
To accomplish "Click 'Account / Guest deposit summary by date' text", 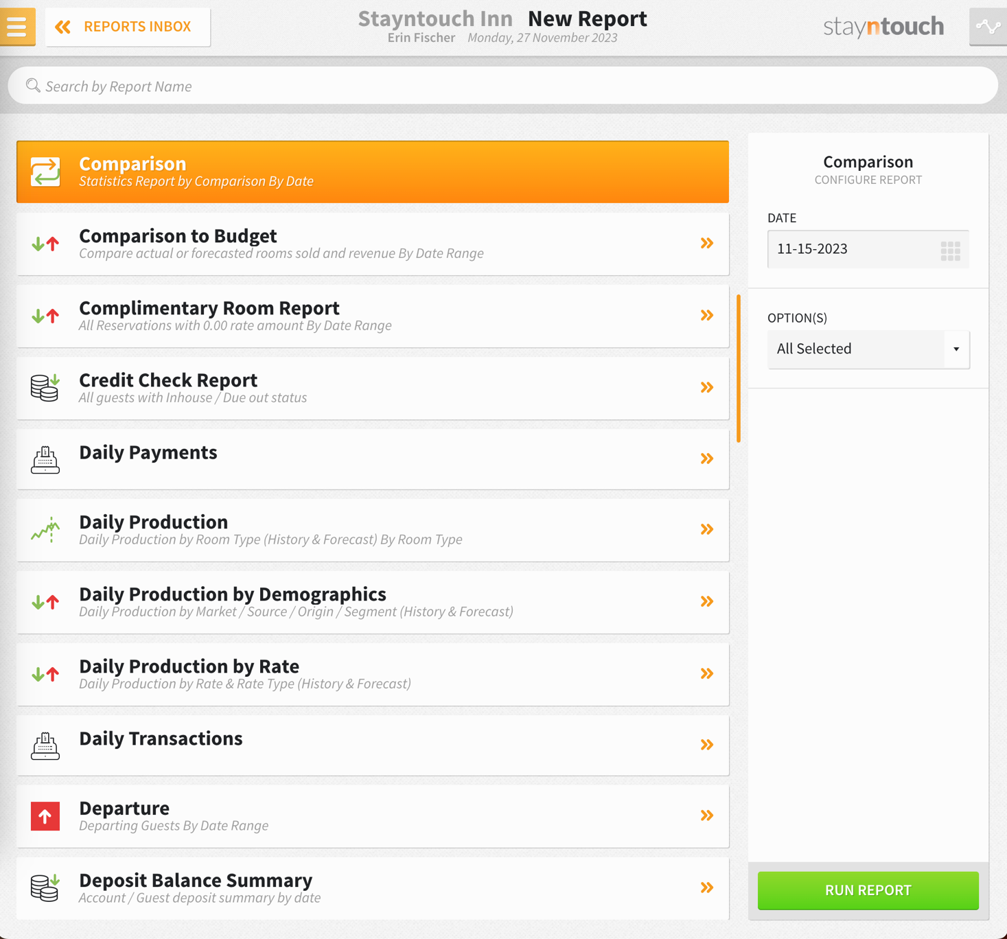I will (x=200, y=898).
